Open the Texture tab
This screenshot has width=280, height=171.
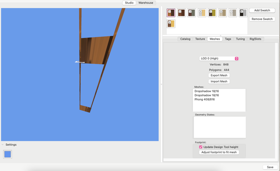click(x=200, y=39)
